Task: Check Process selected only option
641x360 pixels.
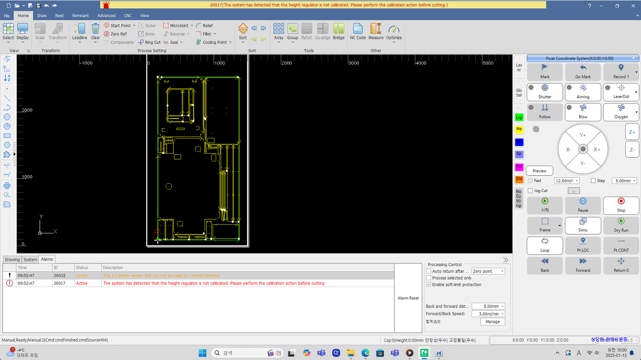Action: point(429,278)
